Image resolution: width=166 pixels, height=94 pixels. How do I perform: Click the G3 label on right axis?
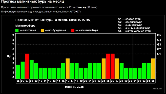[x=159, y=44]
